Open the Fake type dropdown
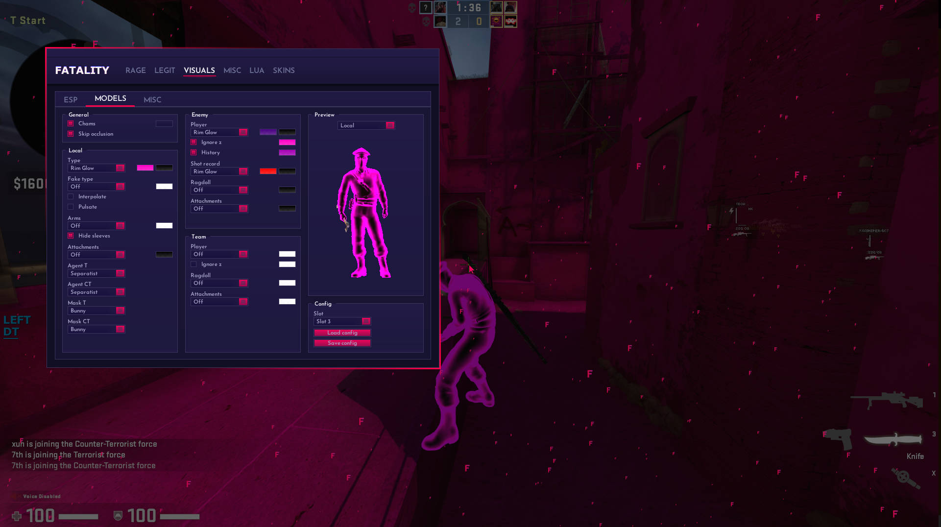941x527 pixels. [x=97, y=187]
